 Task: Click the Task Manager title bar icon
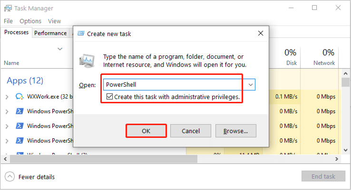[x=8, y=8]
